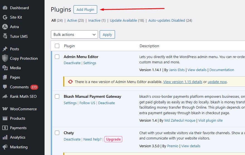This screenshot has height=155, width=245.
Task: Open Comments menu with 273 badge
Action: tap(19, 87)
